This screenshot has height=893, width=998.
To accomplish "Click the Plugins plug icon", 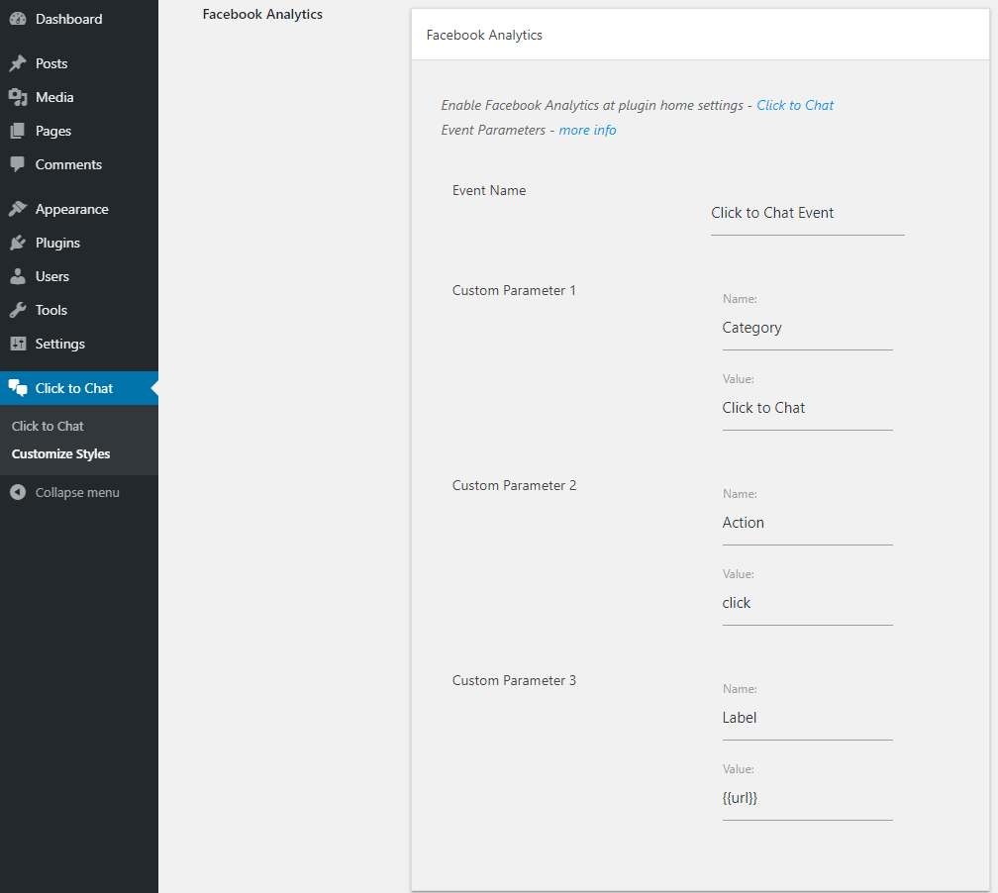I will pyautogui.click(x=18, y=244).
